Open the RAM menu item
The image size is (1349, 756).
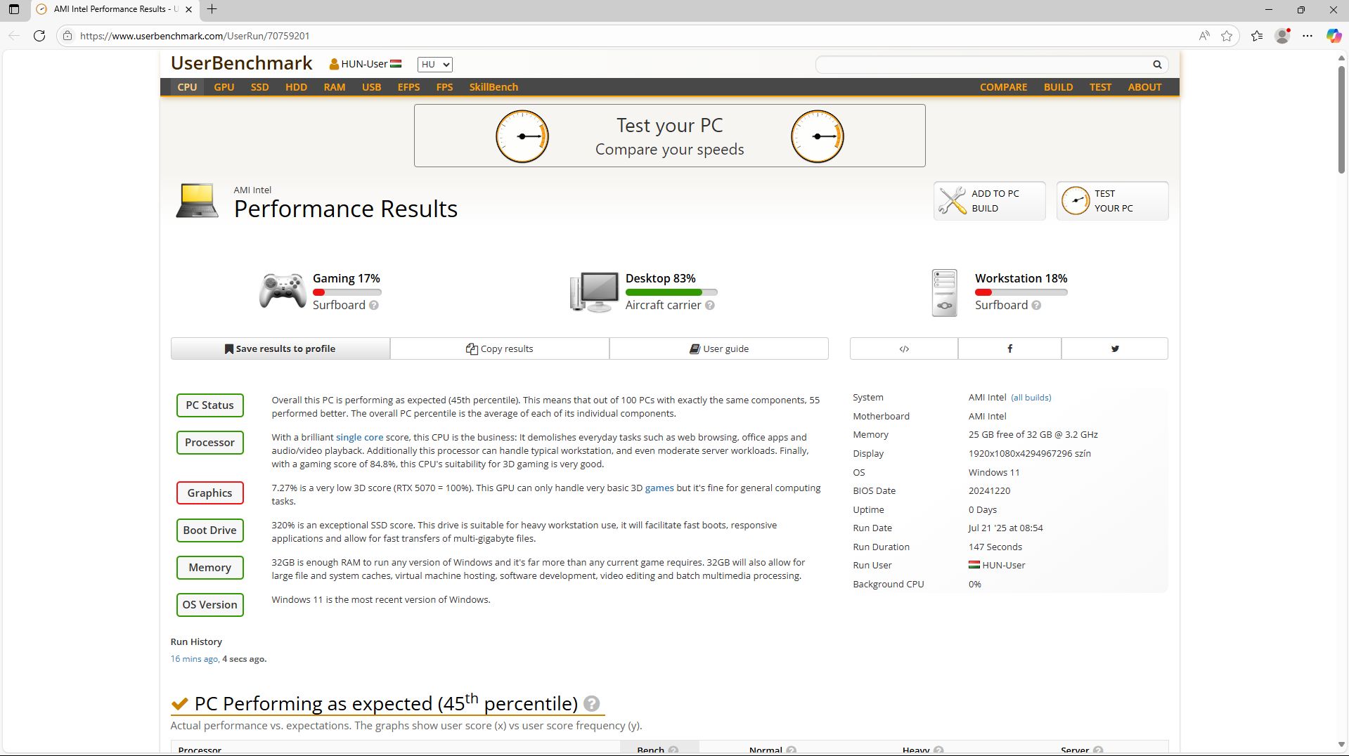click(x=335, y=87)
